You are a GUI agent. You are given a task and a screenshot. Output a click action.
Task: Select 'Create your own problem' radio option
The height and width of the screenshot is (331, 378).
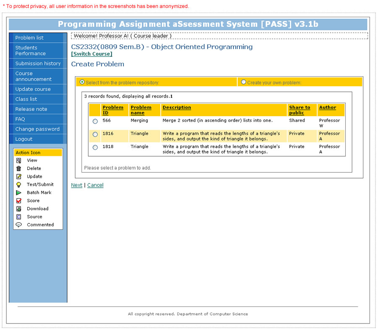point(244,82)
